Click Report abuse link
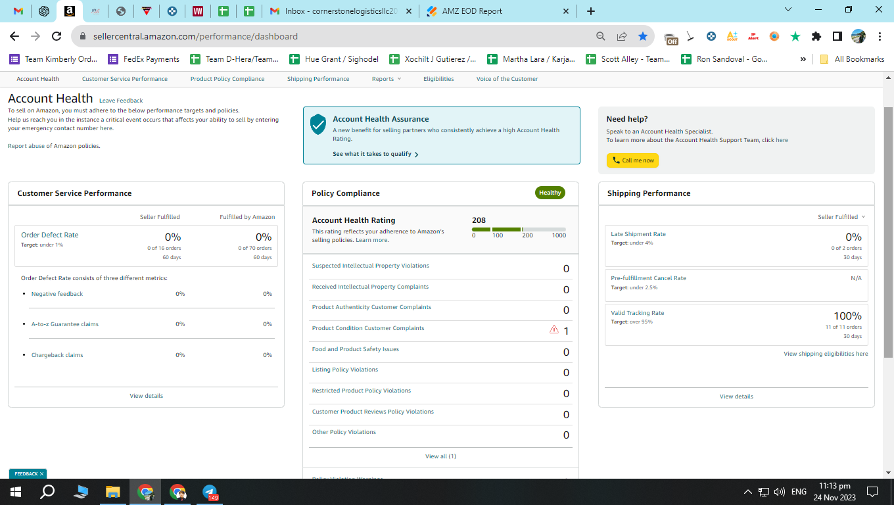Viewport: 894px width, 505px height. point(26,146)
